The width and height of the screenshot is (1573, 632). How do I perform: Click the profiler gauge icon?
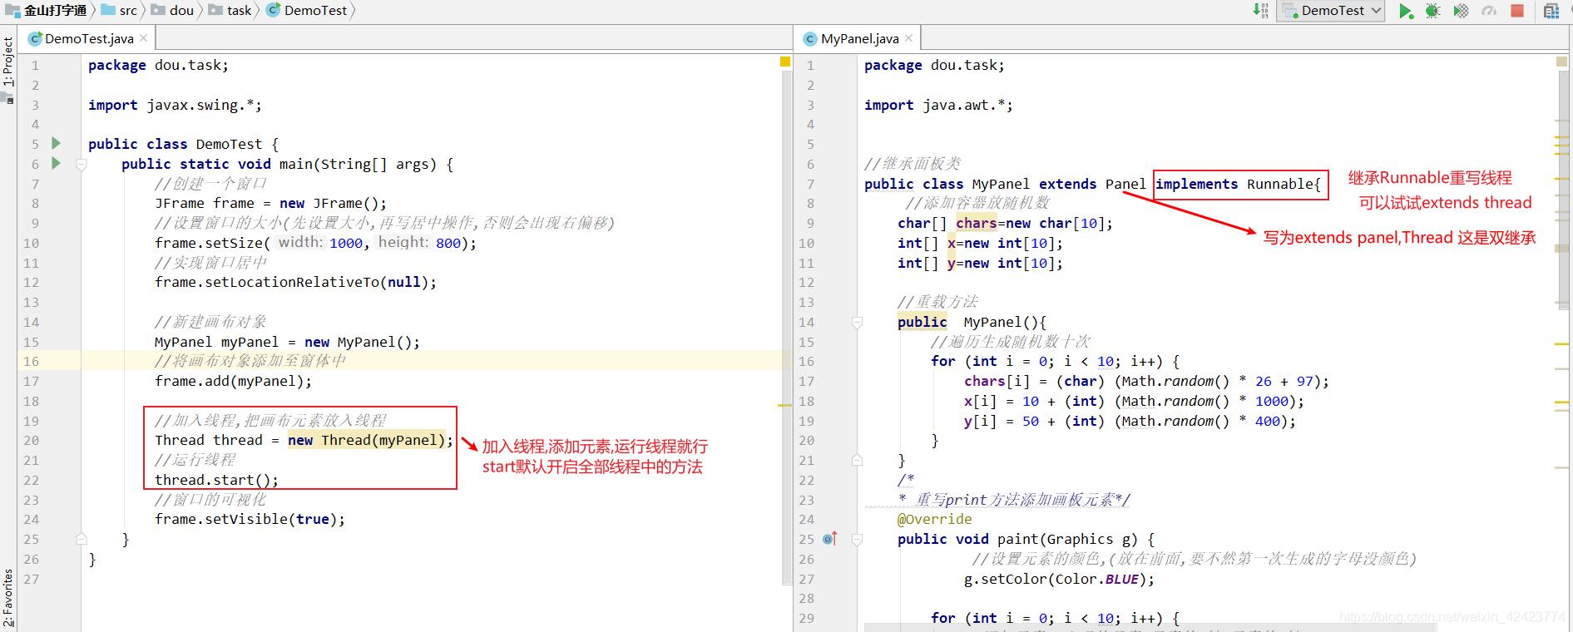pos(1489,12)
